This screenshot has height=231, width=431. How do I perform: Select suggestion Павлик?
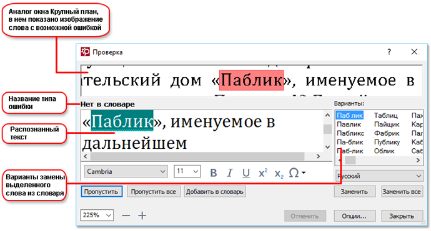[x=349, y=125]
